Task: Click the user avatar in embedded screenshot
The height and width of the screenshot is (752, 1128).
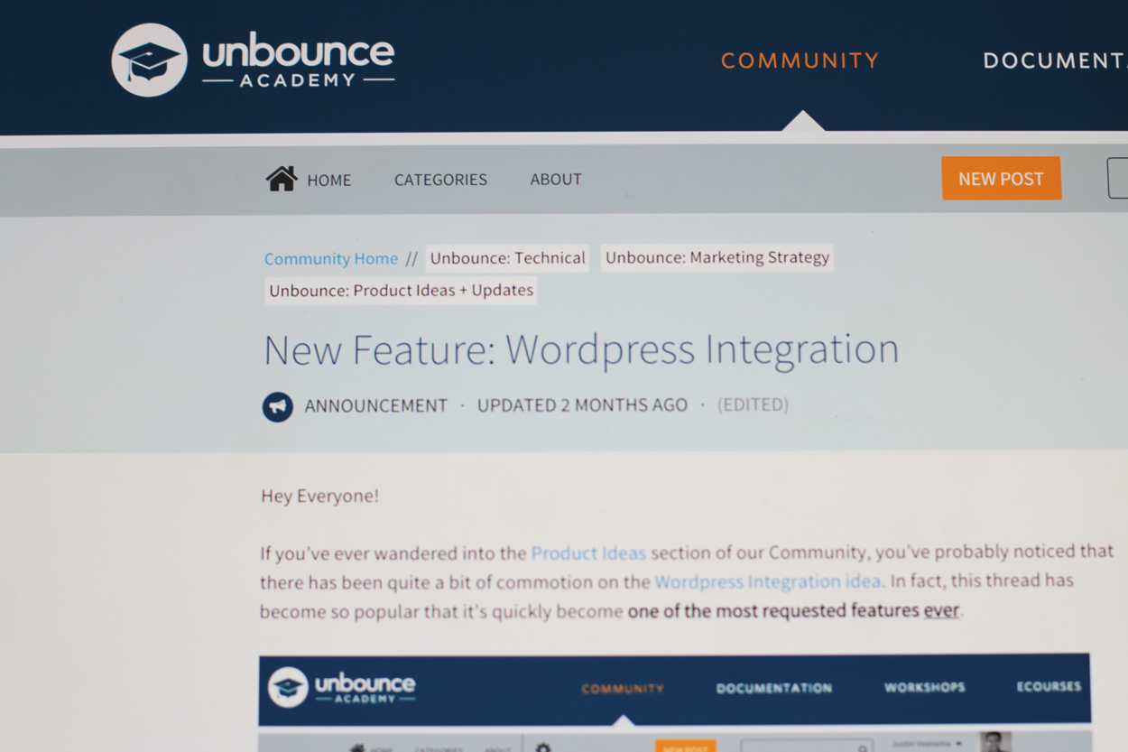Action: [x=995, y=741]
